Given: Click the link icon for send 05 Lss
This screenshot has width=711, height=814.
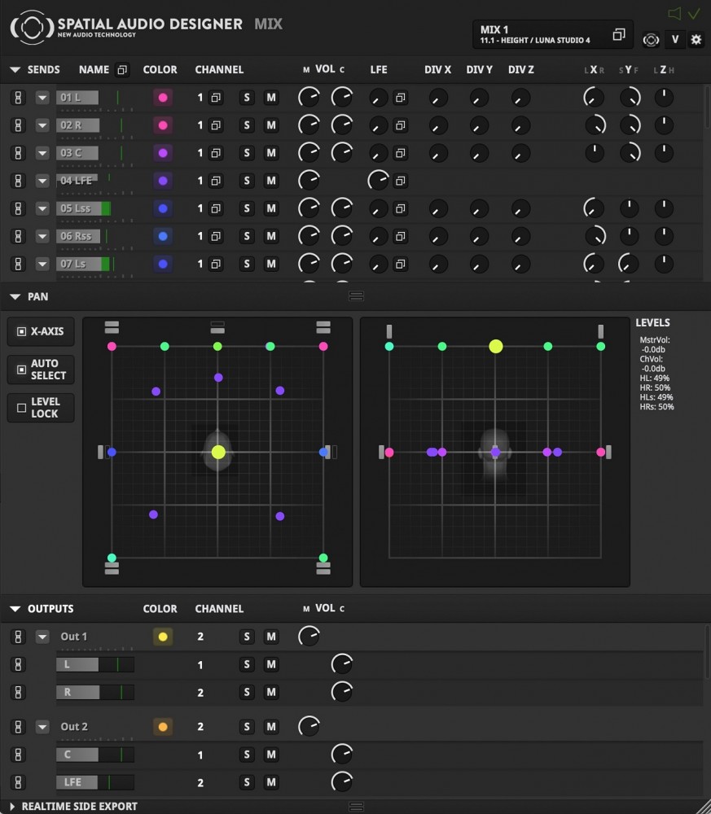Looking at the screenshot, I should [18, 208].
